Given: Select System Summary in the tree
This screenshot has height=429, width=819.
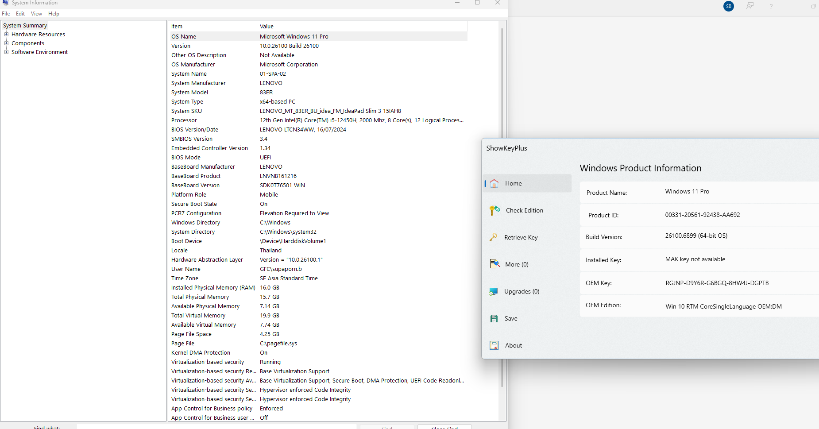Looking at the screenshot, I should click(x=25, y=26).
